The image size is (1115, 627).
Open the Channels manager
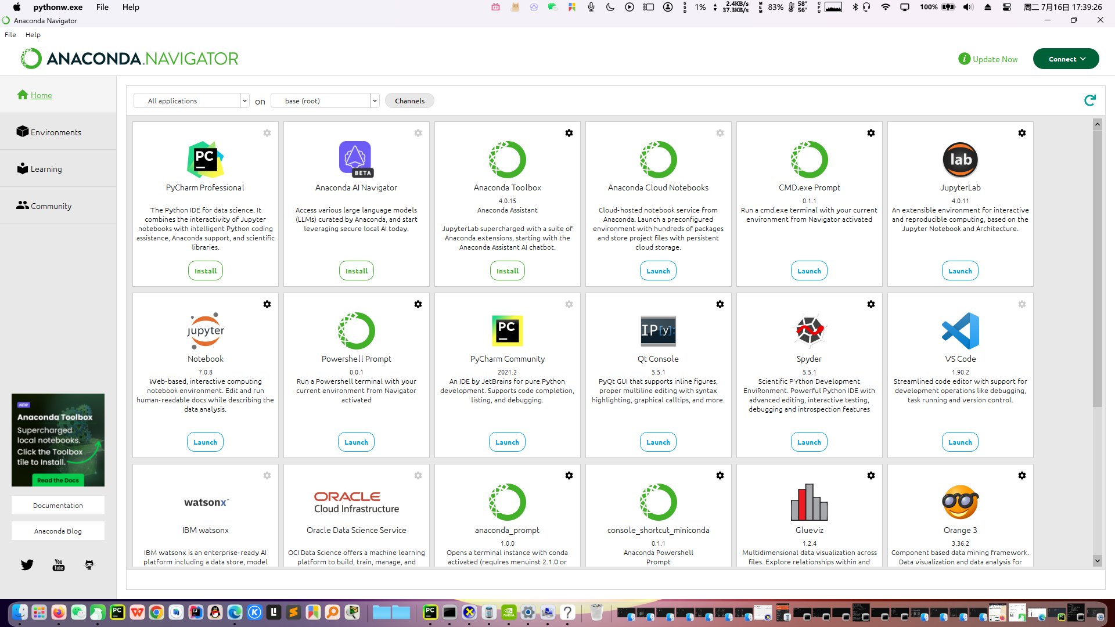pos(409,100)
